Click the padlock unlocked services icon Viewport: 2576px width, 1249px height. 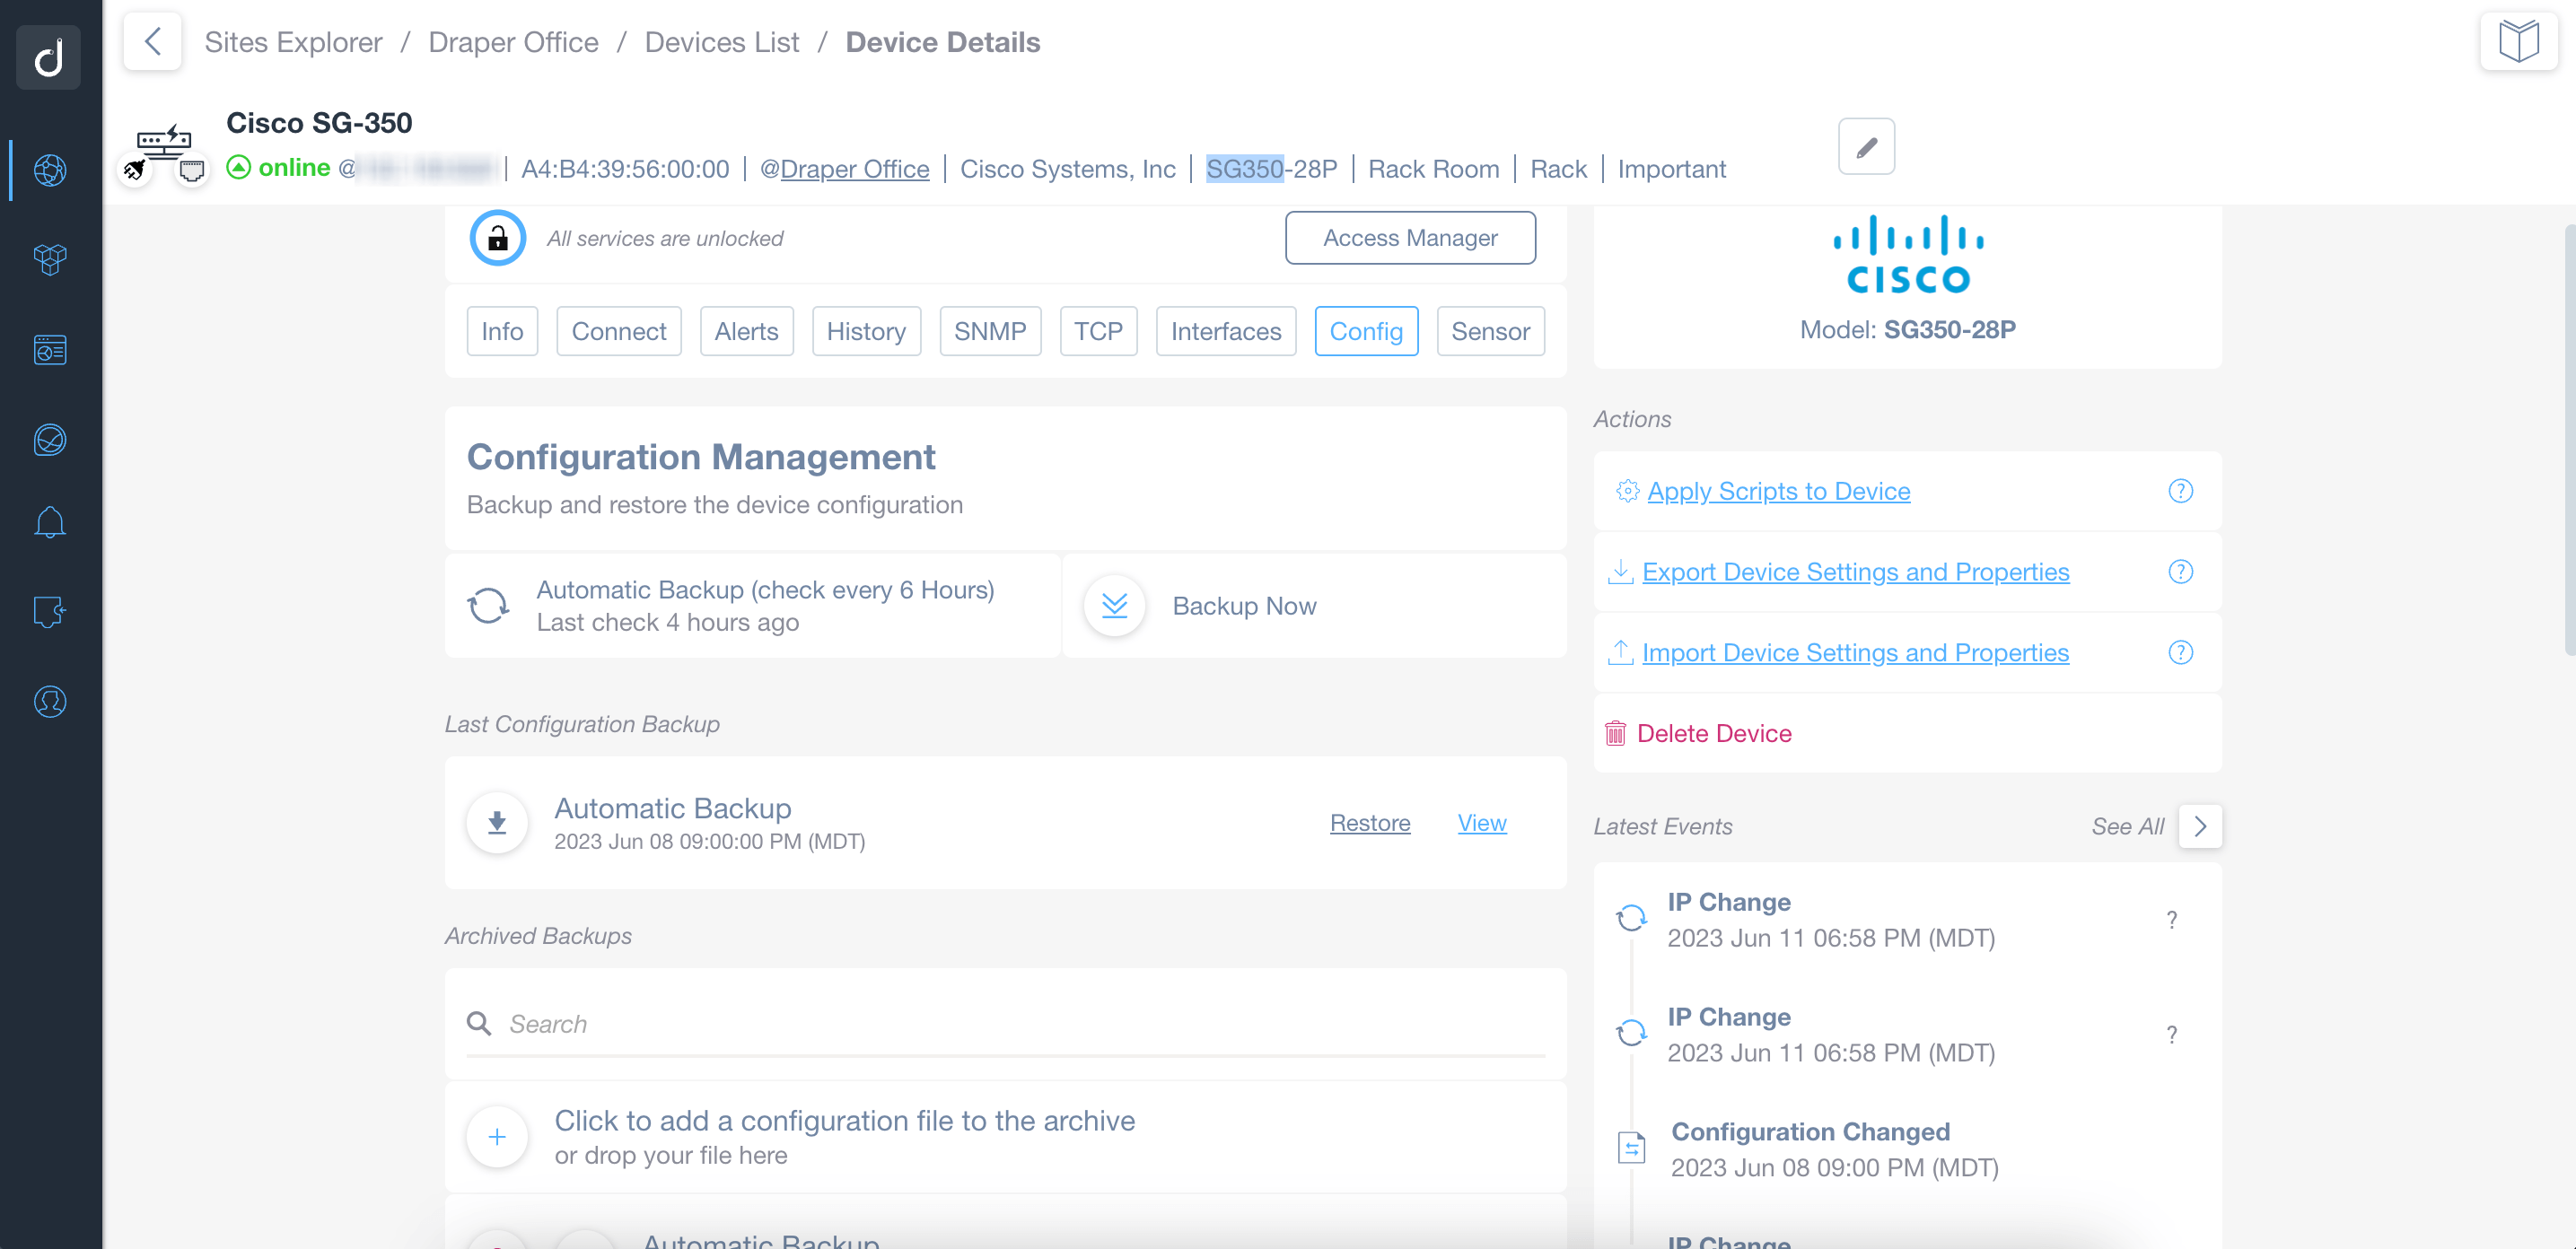[x=497, y=238]
